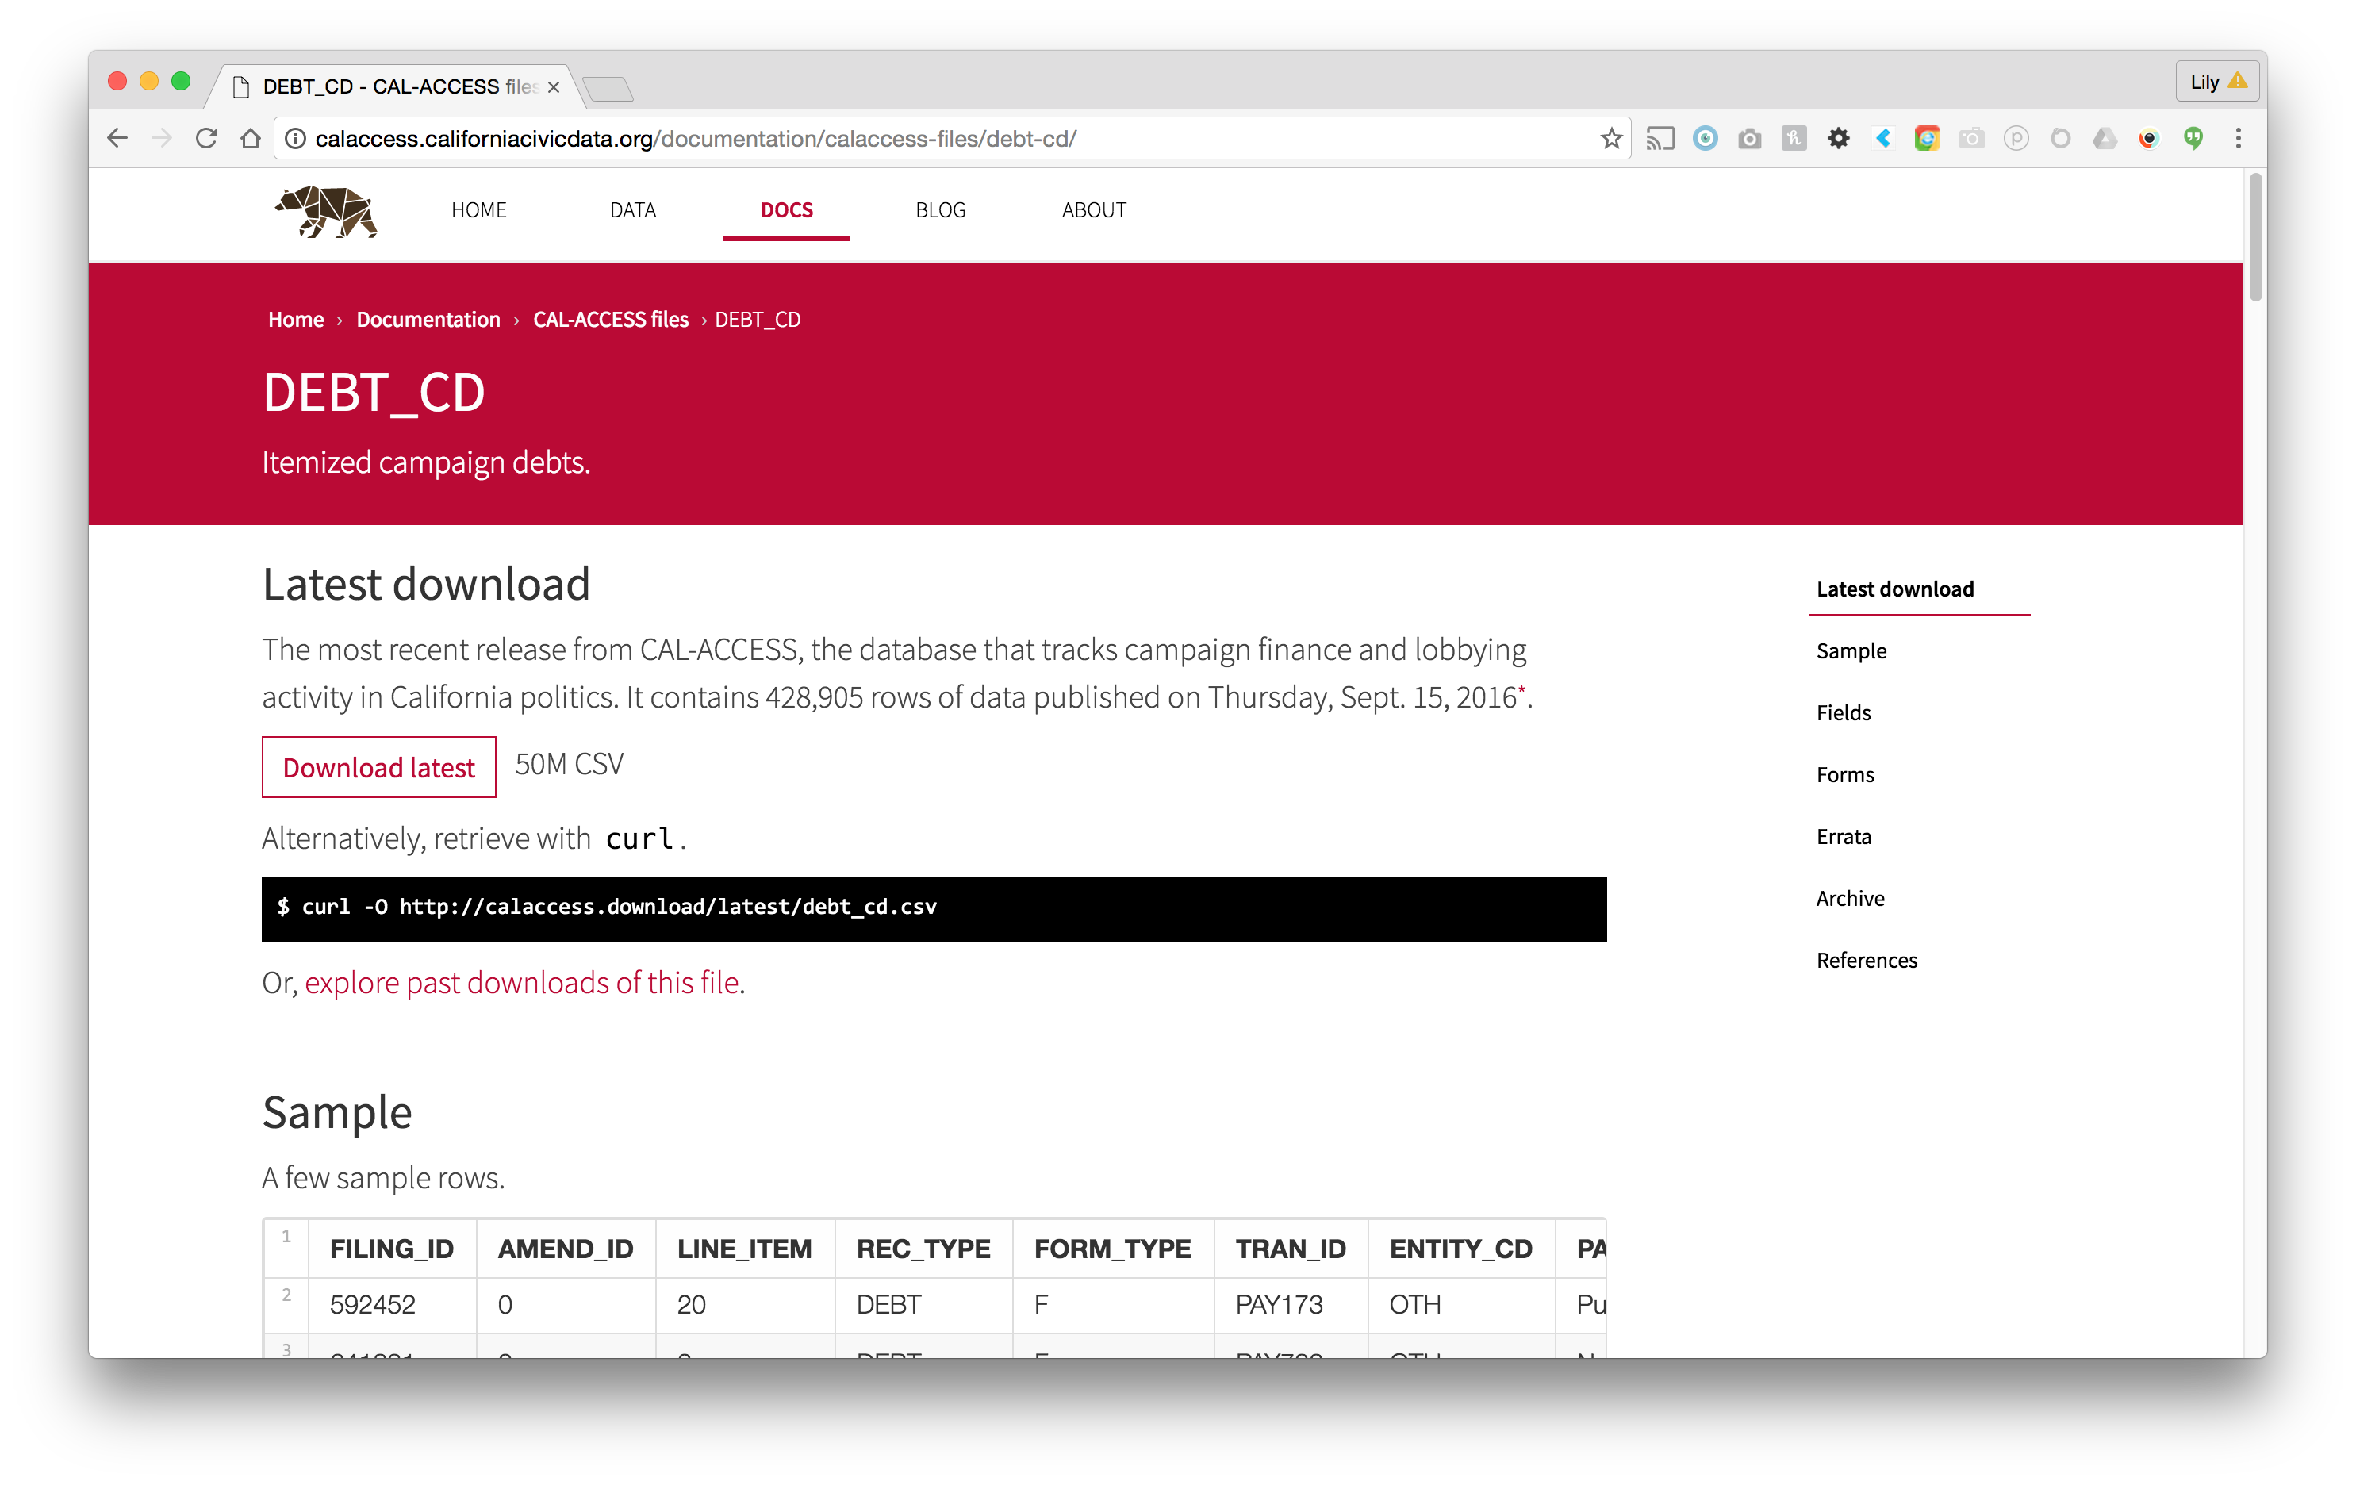Screen dimensions: 2356x1485
Task: Reload the page using refresh icon
Action: 206,139
